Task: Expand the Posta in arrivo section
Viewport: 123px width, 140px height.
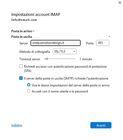Action: pyautogui.click(x=33, y=31)
